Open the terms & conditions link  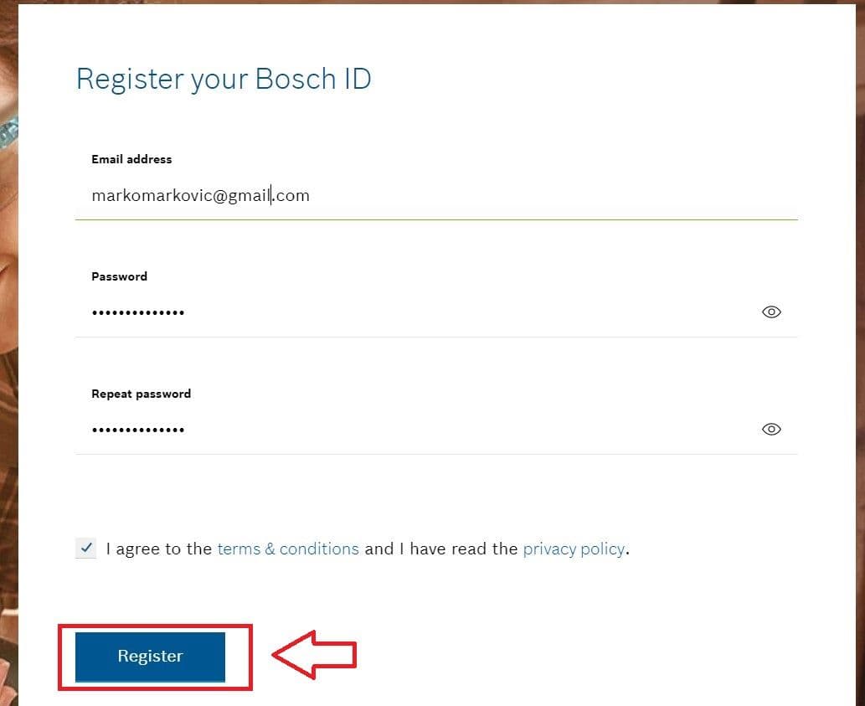pos(288,549)
